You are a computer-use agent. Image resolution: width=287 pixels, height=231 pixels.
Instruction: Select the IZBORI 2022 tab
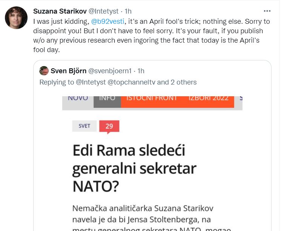click(x=208, y=99)
